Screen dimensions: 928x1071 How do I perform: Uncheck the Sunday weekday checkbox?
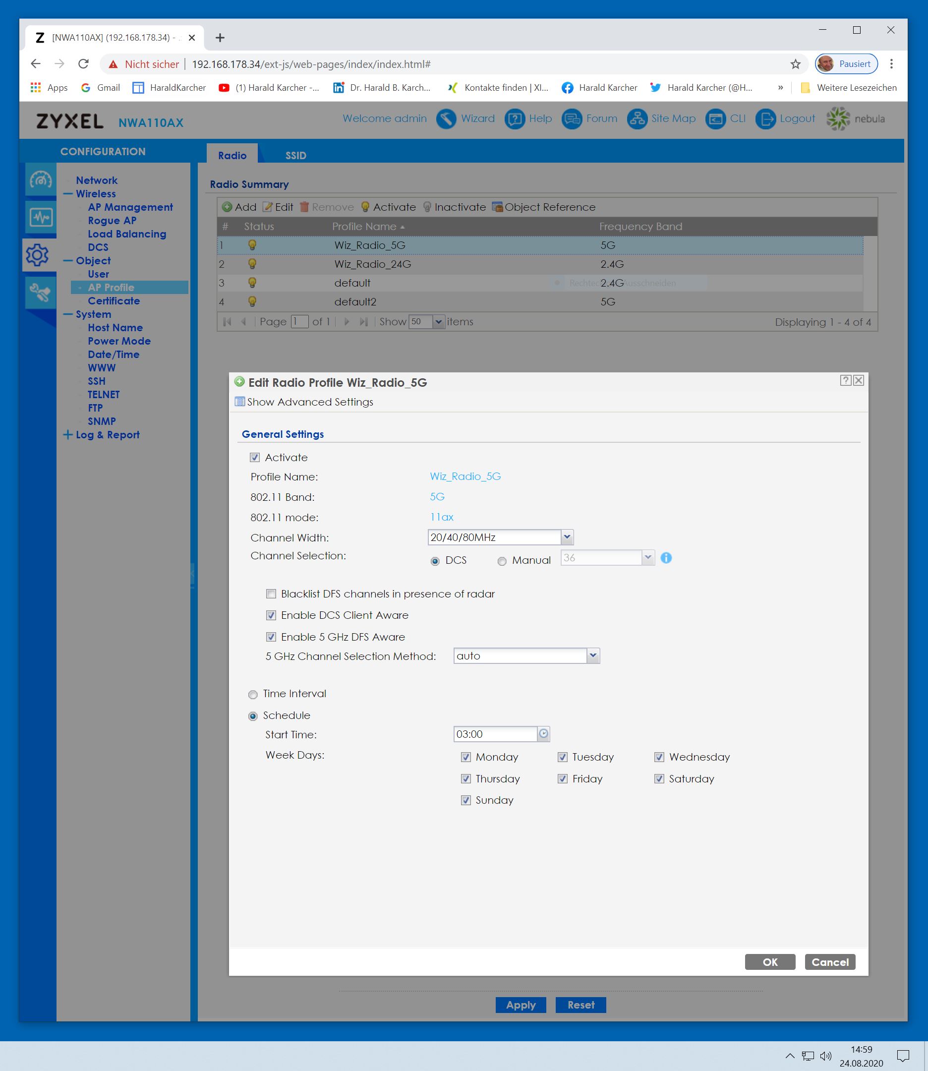click(465, 800)
